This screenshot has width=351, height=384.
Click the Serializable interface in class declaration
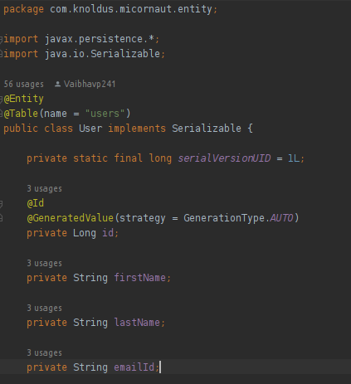tap(207, 129)
